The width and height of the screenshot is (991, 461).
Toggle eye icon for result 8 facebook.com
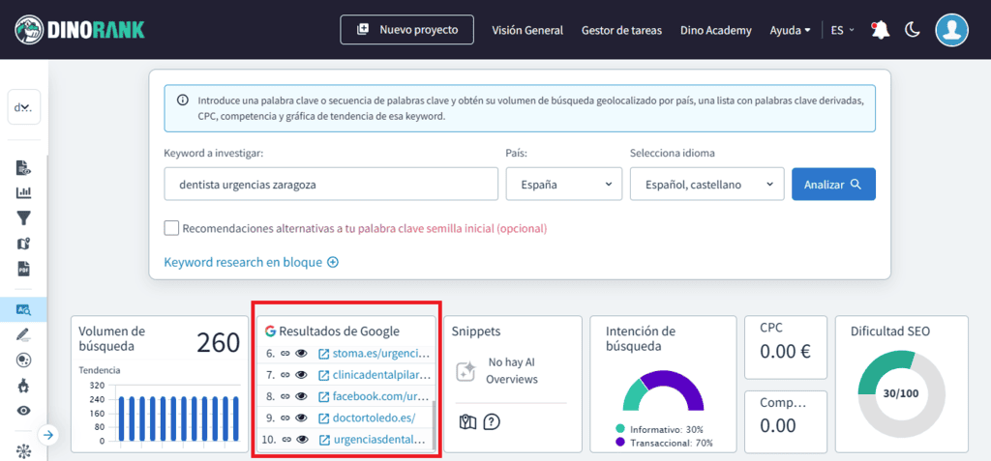click(302, 396)
